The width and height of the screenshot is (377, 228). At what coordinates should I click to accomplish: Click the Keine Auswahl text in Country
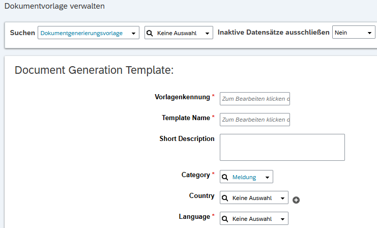(252, 198)
